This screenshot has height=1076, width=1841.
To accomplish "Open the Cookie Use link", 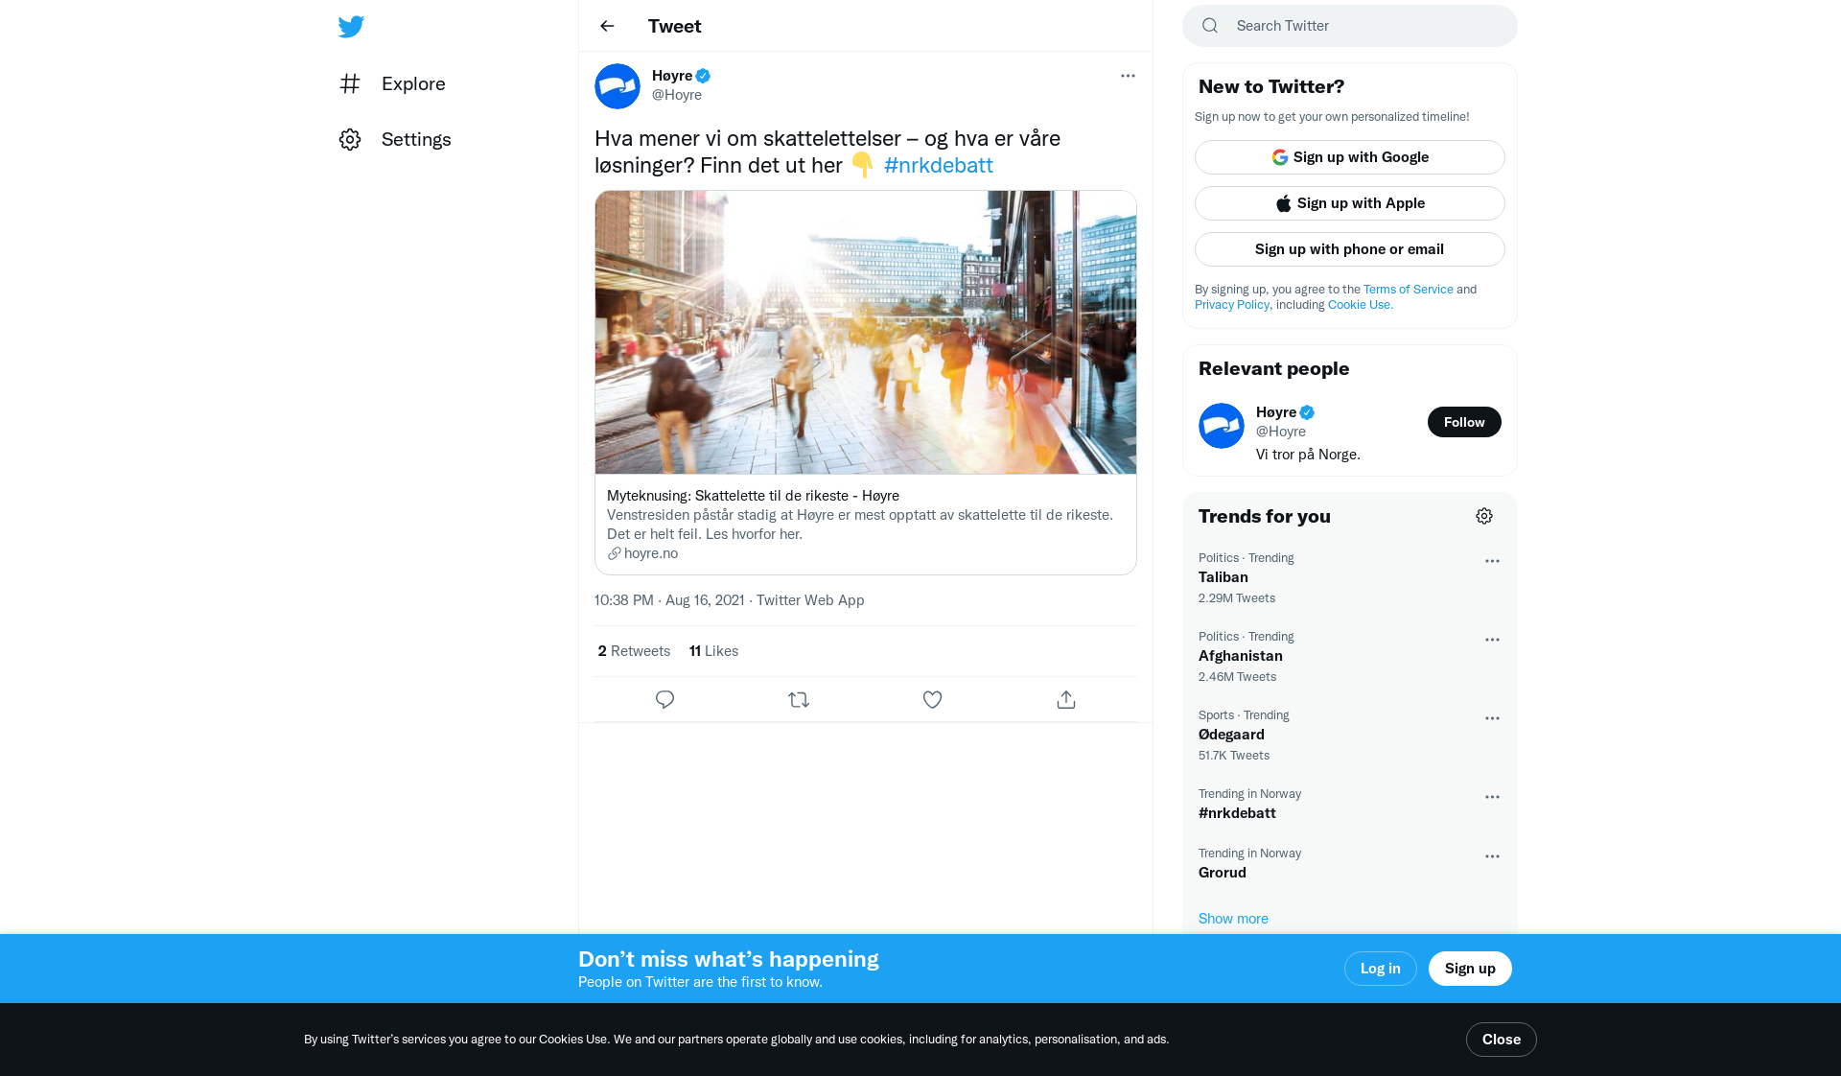I will (1360, 305).
